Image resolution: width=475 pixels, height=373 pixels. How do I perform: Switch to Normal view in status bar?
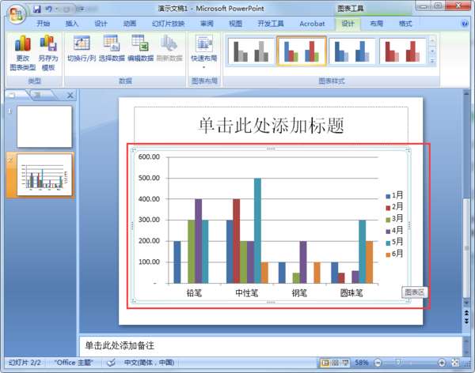tap(325, 363)
